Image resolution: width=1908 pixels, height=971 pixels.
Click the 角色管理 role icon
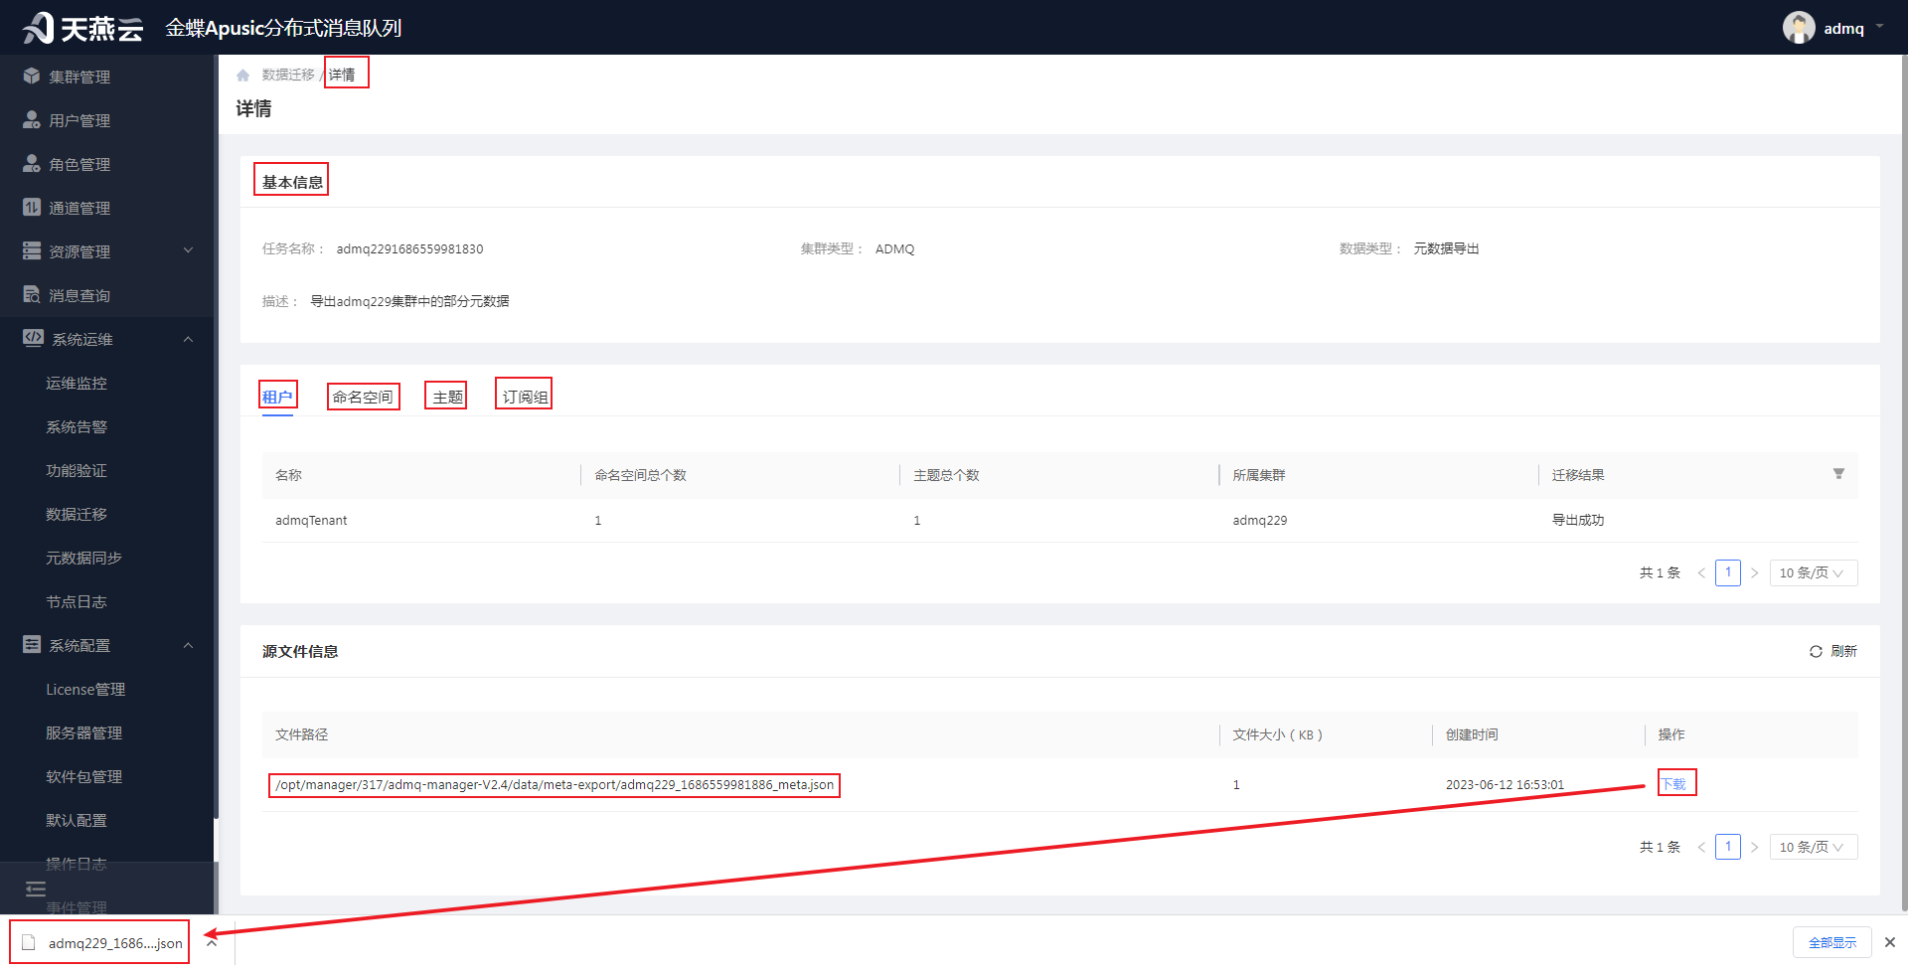click(x=32, y=164)
